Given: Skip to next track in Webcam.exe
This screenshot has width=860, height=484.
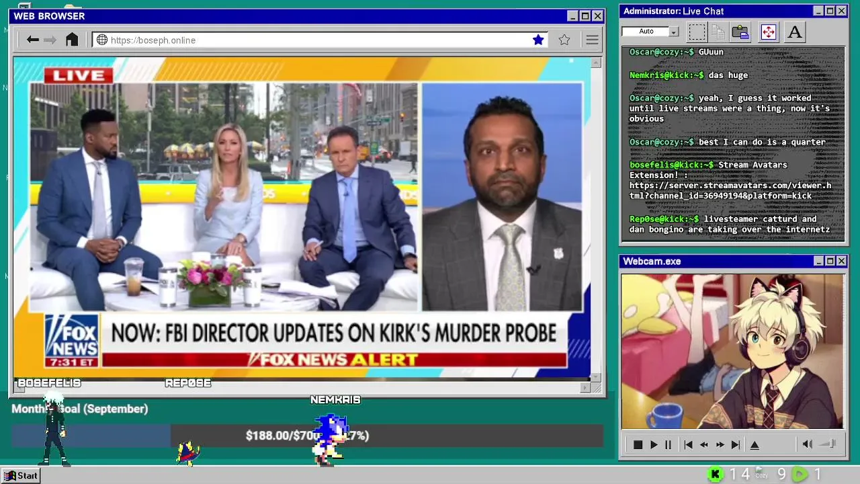Looking at the screenshot, I should pyautogui.click(x=736, y=444).
